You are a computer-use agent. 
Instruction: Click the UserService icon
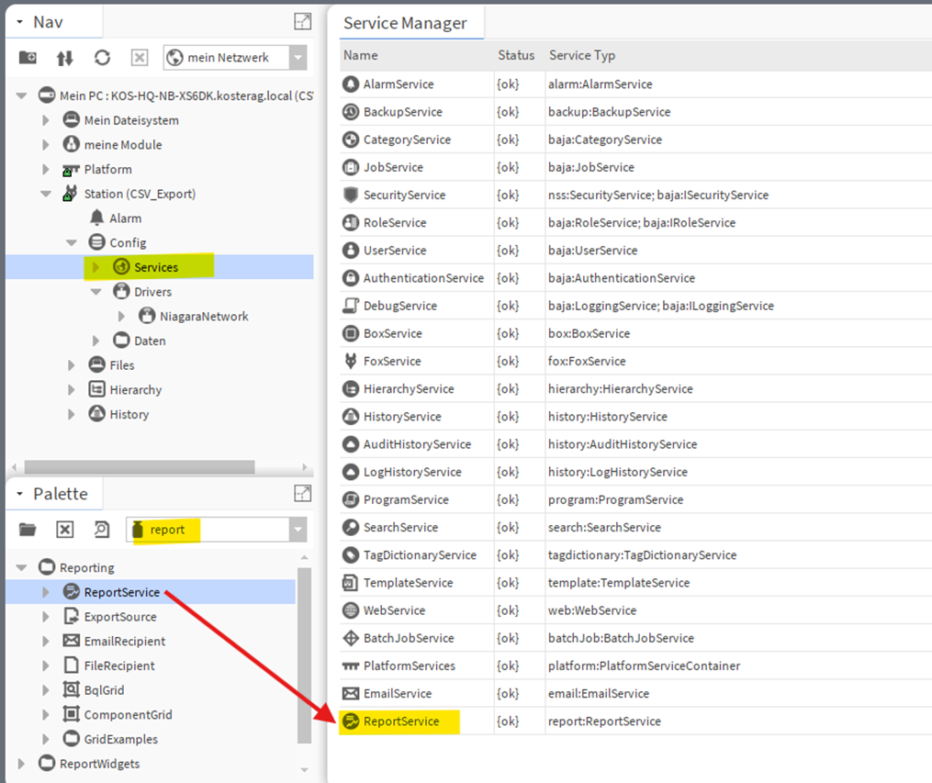(351, 250)
